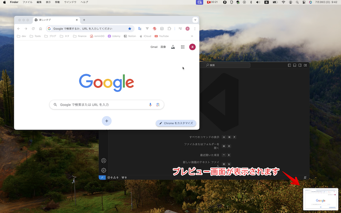Open the iCloud bookmark
The width and height of the screenshot is (341, 213).
click(x=145, y=36)
